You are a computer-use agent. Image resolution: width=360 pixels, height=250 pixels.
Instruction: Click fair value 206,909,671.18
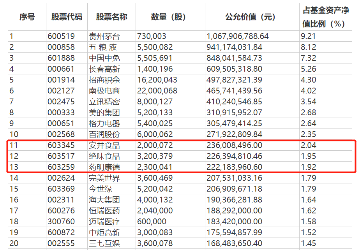tap(234, 189)
